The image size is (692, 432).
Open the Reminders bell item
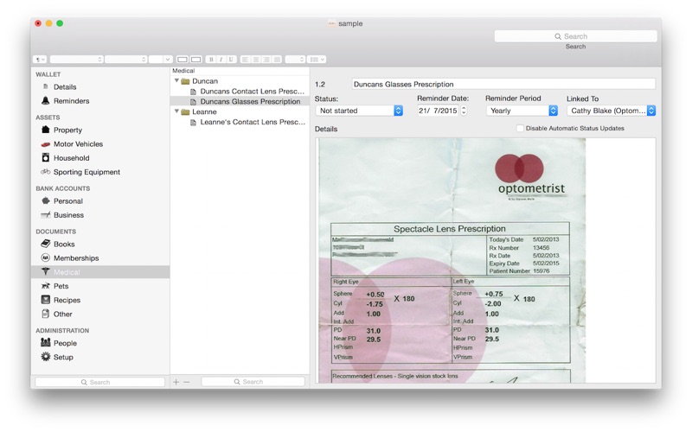point(46,101)
